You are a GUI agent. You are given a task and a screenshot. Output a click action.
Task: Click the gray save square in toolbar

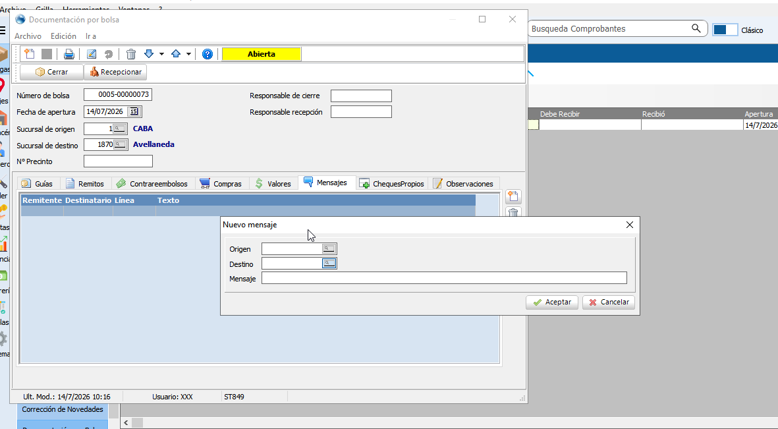point(47,54)
